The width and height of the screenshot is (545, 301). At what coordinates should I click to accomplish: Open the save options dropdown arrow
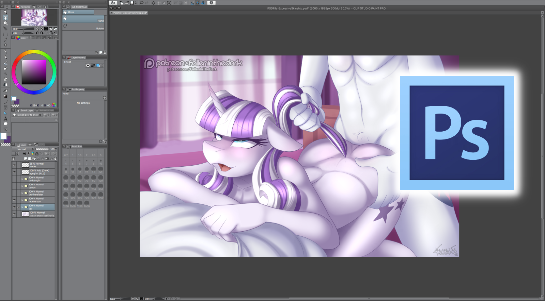(x=136, y=3)
